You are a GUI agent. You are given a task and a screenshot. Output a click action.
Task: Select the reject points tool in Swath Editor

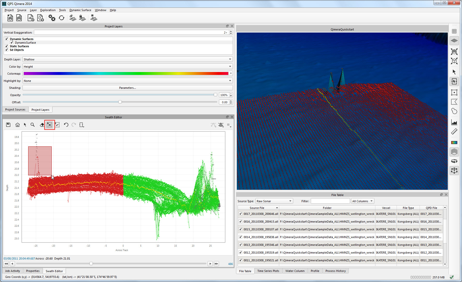coord(49,125)
